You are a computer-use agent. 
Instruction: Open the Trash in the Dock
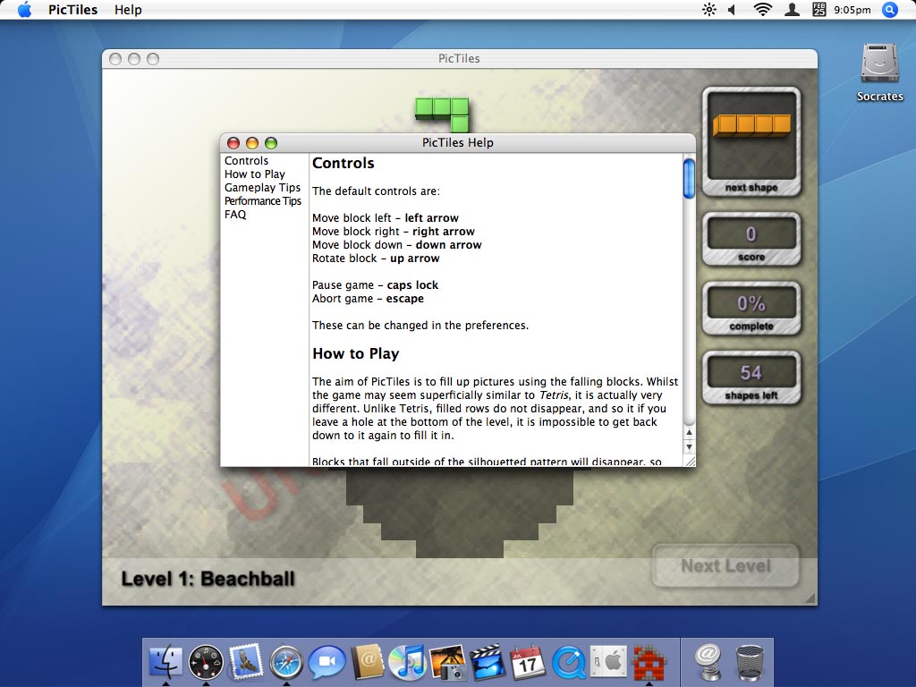750,662
